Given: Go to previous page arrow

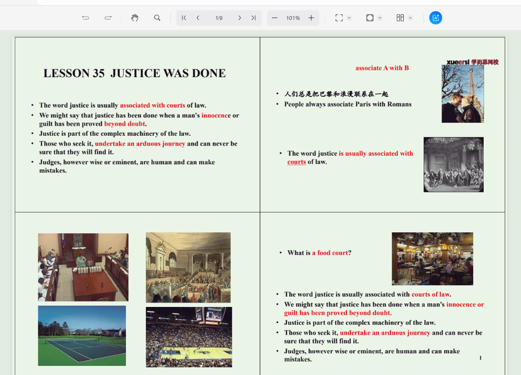Looking at the screenshot, I should [x=198, y=18].
